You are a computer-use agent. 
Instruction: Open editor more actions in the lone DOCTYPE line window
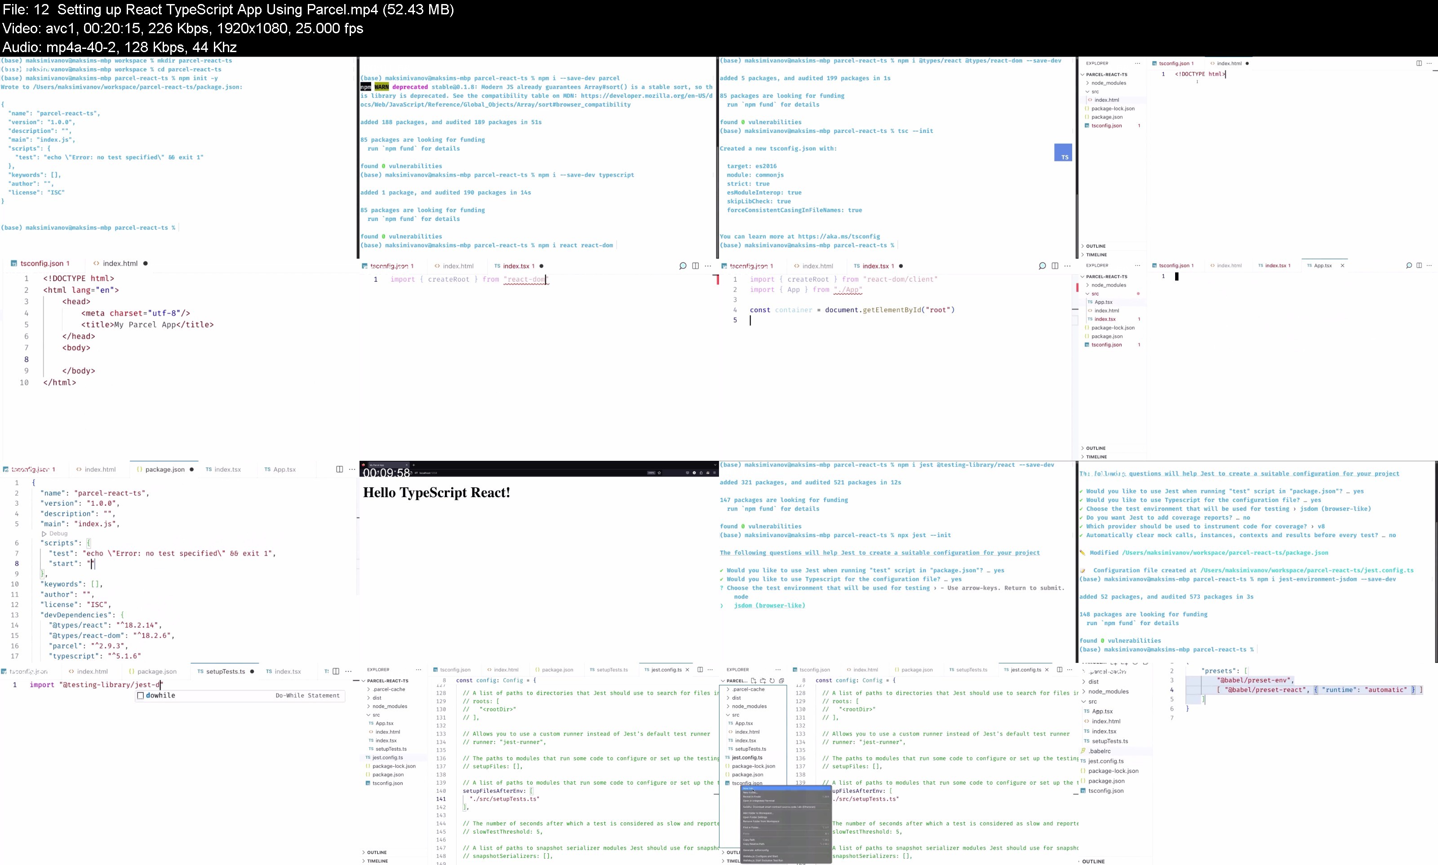click(x=1429, y=63)
